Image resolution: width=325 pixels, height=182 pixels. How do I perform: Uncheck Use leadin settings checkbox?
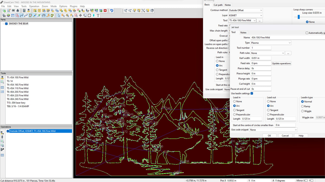[252, 93]
